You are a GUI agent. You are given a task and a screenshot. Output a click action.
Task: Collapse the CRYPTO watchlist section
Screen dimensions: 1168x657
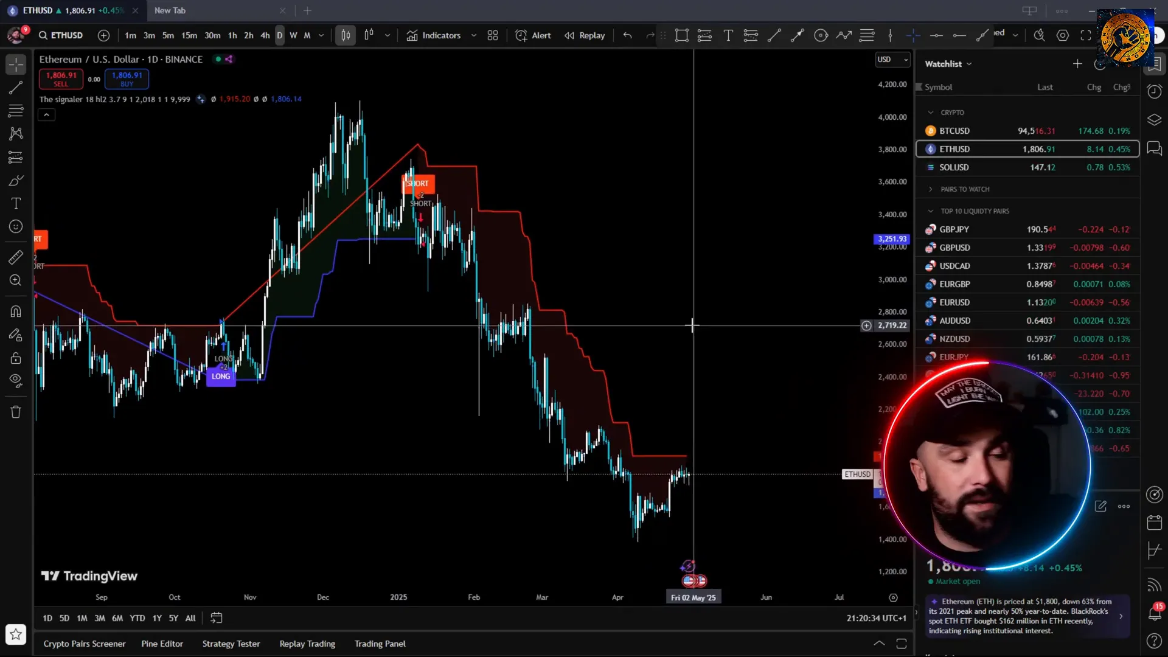930,113
